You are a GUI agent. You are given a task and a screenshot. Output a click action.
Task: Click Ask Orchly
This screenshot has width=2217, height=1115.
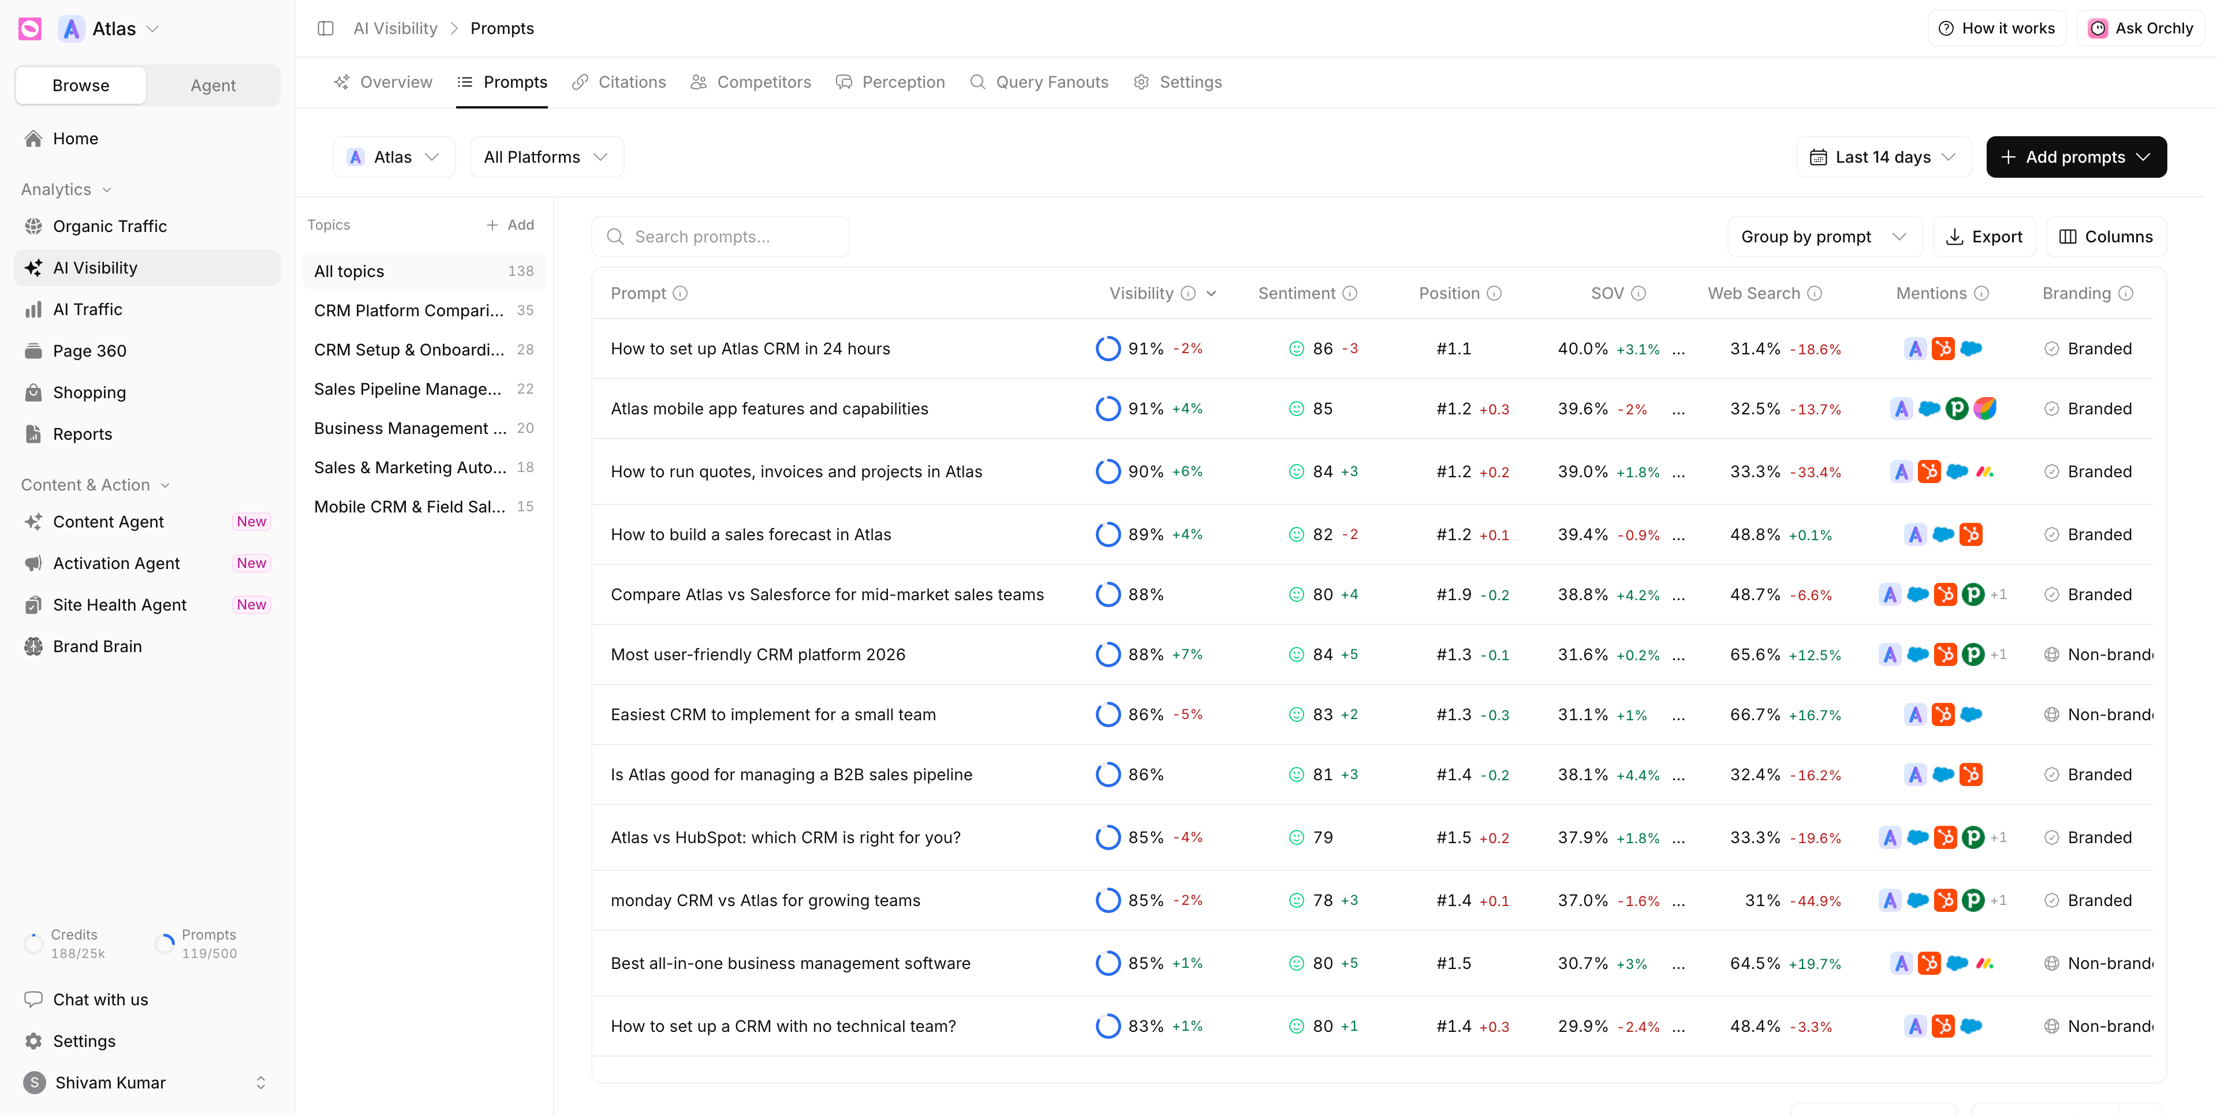[2140, 28]
